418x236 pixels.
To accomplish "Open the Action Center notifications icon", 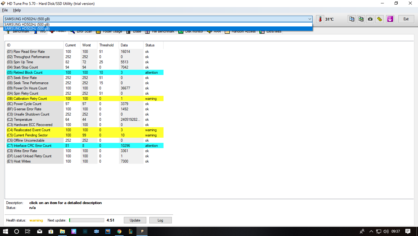I will [408, 231].
